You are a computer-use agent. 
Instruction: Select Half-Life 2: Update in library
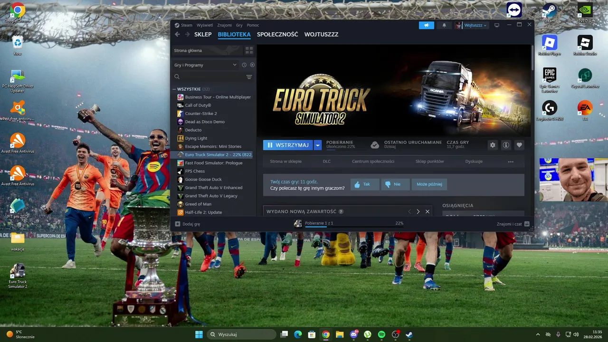[214, 212]
